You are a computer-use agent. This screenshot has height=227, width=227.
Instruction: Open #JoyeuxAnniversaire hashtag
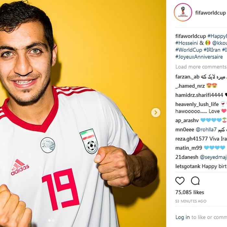pyautogui.click(x=199, y=57)
